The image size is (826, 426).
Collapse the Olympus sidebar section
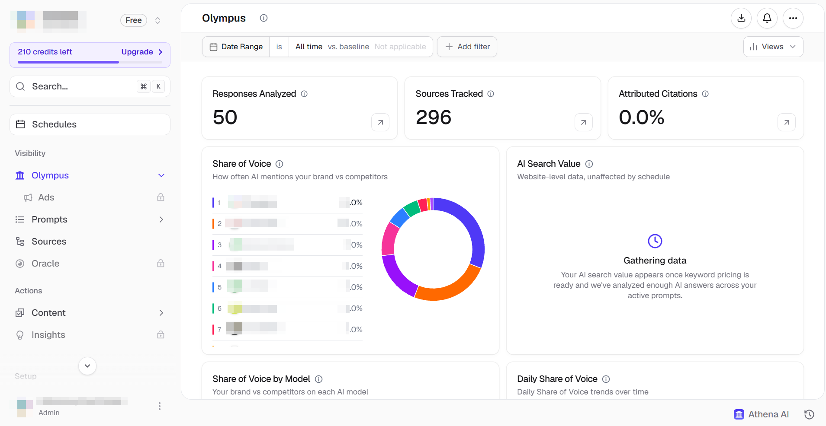coord(161,175)
